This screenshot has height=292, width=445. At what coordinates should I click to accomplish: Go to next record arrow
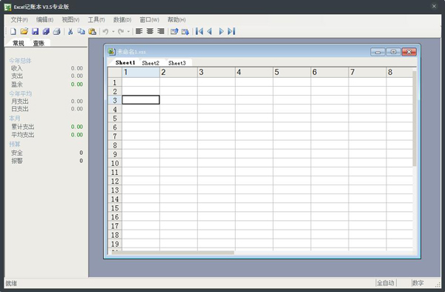pos(221,31)
